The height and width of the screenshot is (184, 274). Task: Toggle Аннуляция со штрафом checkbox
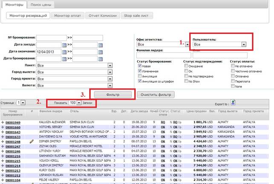tap(140, 81)
